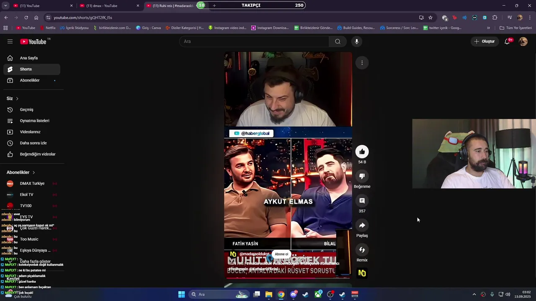Open comments showing 357

click(362, 201)
